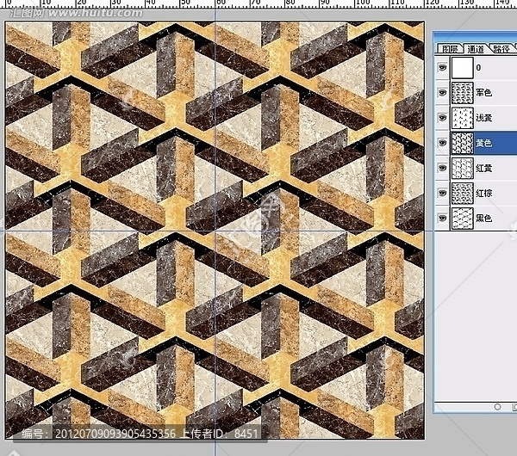Select the 军色 channel name

tap(483, 93)
